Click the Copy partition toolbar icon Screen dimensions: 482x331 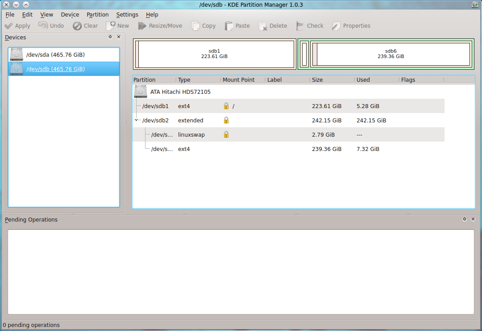click(x=195, y=26)
